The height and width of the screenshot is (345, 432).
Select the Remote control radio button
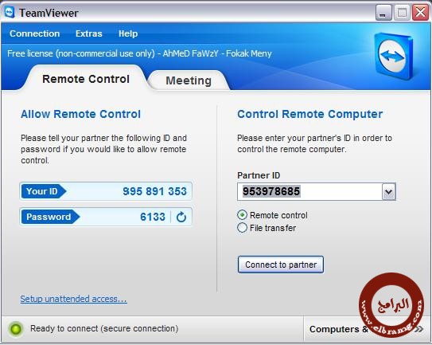point(242,215)
